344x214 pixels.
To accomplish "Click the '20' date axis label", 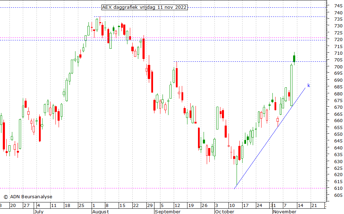I will tap(13, 206).
